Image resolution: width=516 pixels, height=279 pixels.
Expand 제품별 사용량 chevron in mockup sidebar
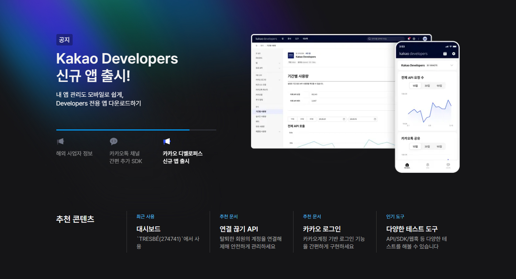pos(279,132)
